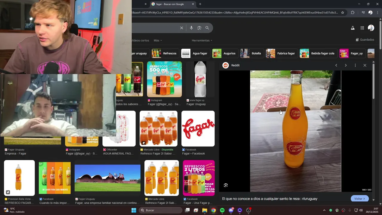Open OBS Studio from the taskbar
The image size is (382, 215).
click(248, 210)
